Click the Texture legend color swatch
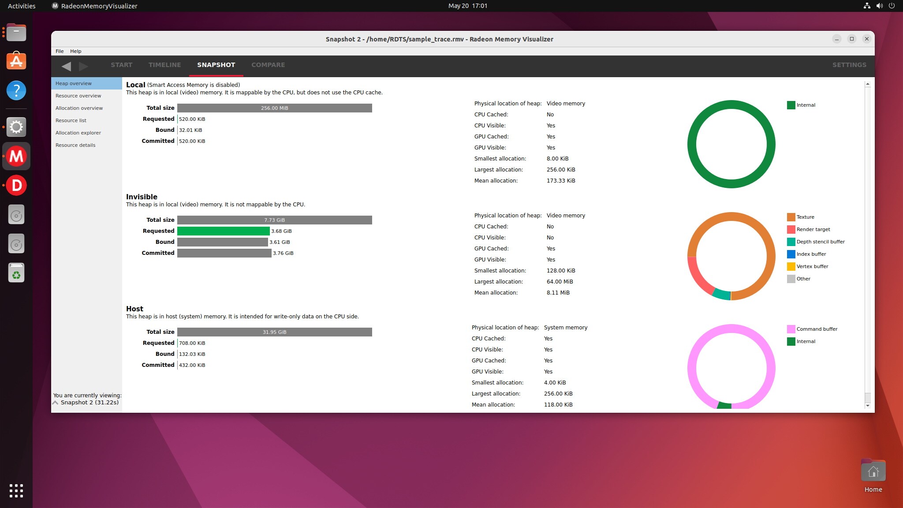This screenshot has width=903, height=508. [791, 217]
